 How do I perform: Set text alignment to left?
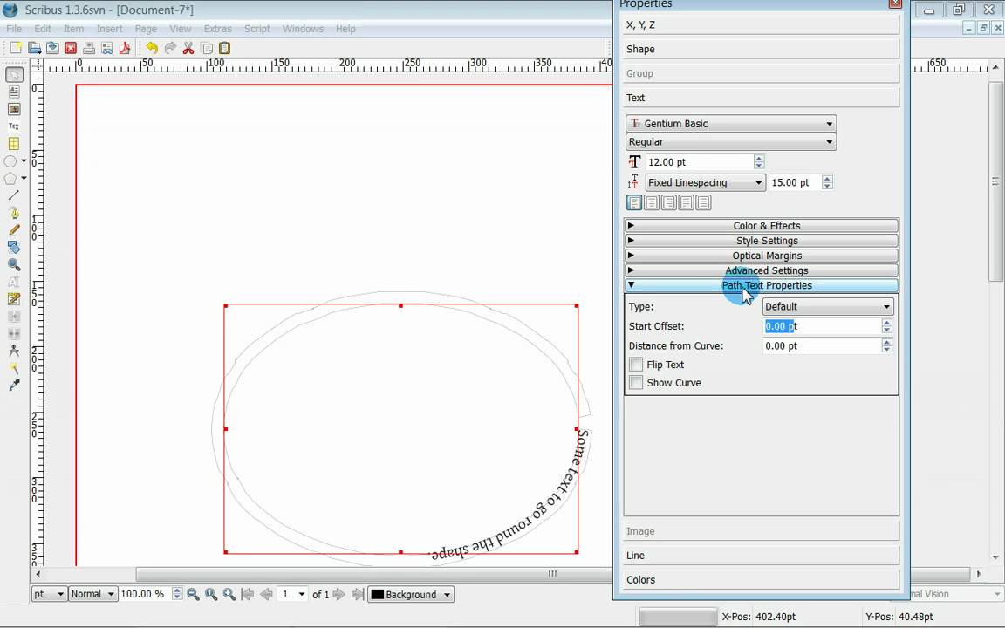coord(634,202)
